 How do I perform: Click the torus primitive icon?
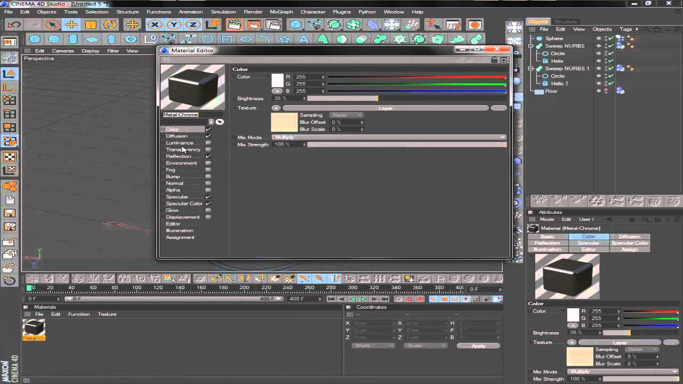coord(131,39)
